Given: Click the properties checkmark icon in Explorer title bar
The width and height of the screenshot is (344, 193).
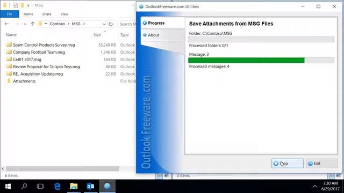Looking at the screenshot, I should (16, 5).
